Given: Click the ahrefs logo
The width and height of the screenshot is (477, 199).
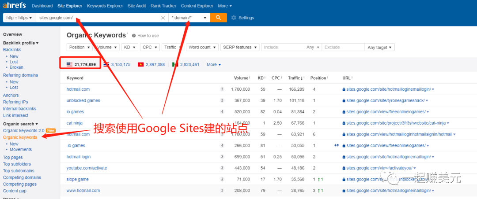Looking at the screenshot, I should [x=15, y=5].
